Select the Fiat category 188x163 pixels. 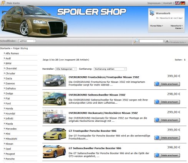tap(8, 98)
